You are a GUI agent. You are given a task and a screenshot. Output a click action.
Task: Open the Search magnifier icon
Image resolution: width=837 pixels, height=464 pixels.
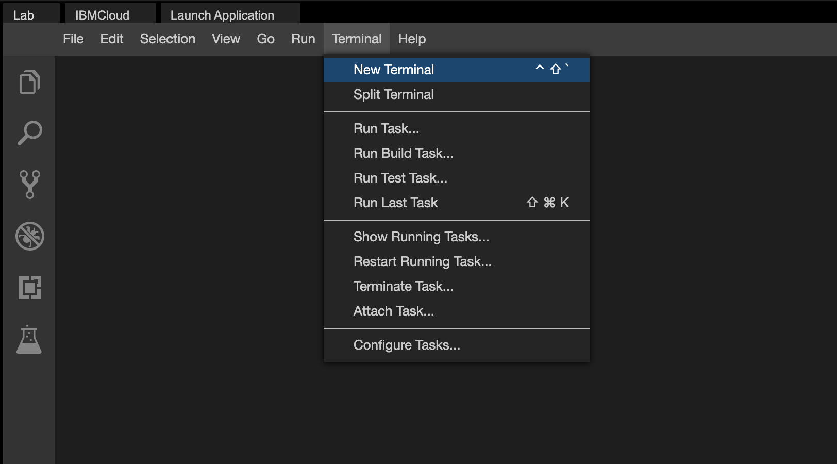point(29,133)
